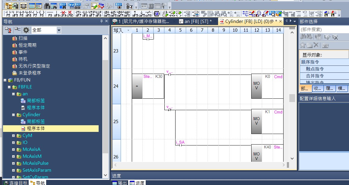Collapse the Cylinder folder in tree
Image resolution: width=349 pixels, height=185 pixels.
tap(14, 115)
